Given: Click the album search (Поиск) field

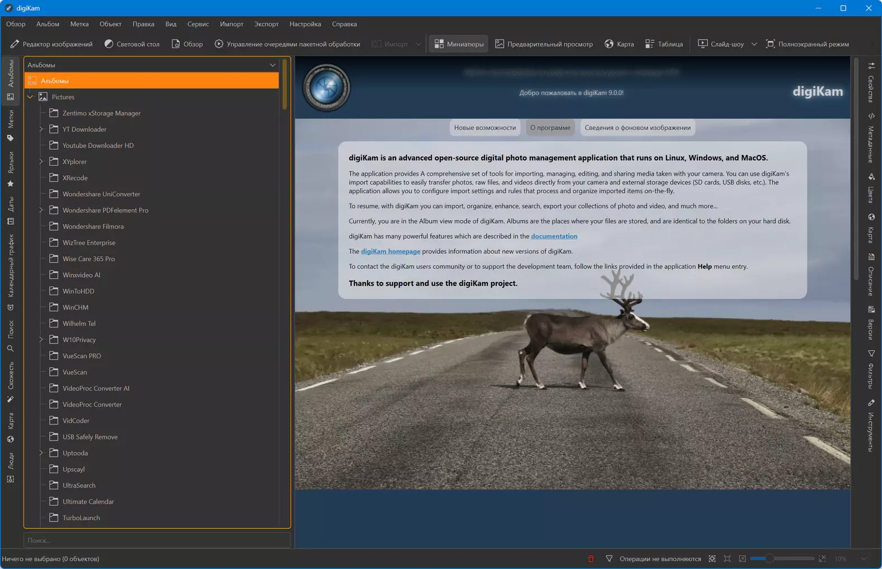Looking at the screenshot, I should point(156,540).
